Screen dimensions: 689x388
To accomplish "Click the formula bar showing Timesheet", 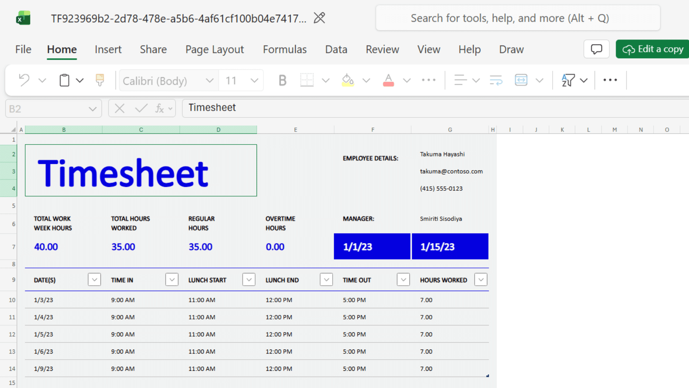I will [x=435, y=108].
